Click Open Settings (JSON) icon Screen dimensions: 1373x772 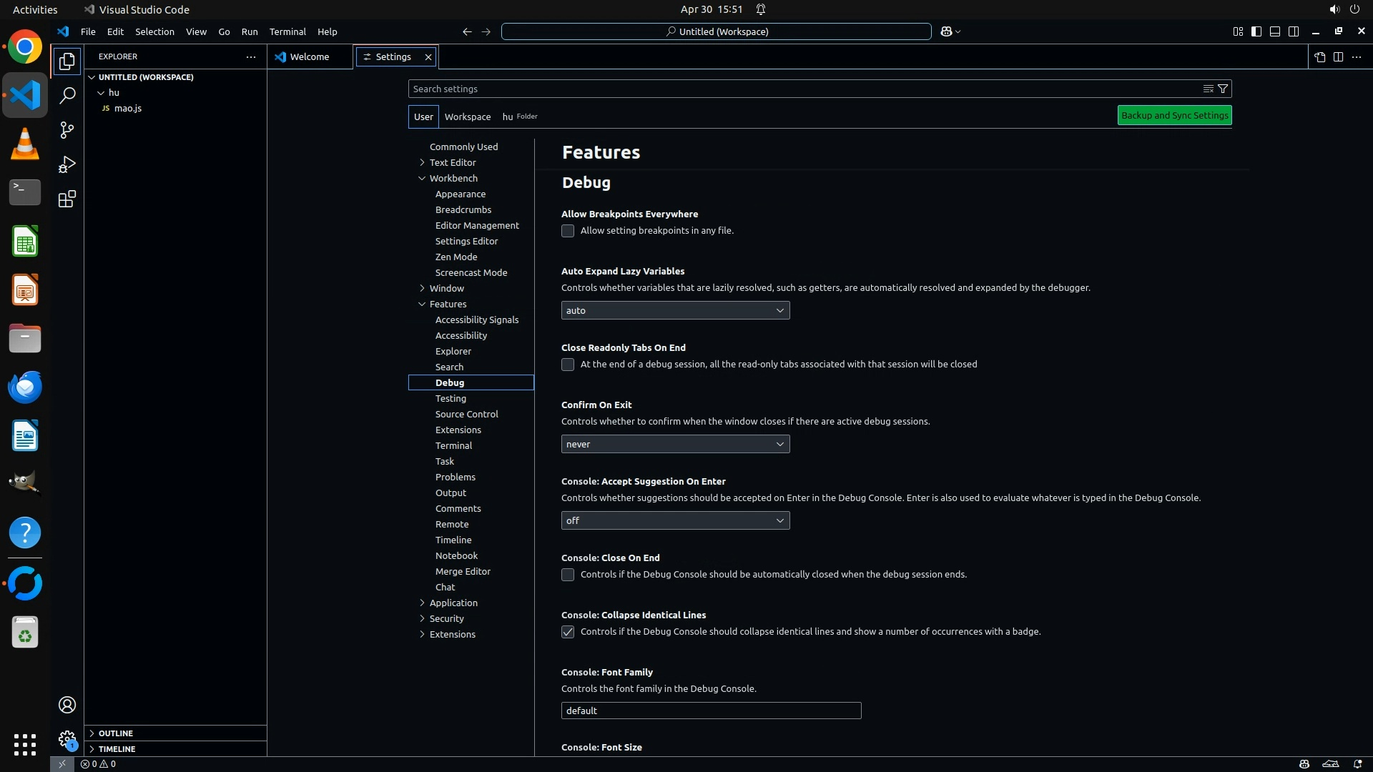pos(1319,57)
